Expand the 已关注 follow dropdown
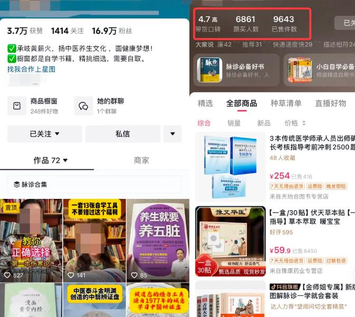 coord(45,134)
